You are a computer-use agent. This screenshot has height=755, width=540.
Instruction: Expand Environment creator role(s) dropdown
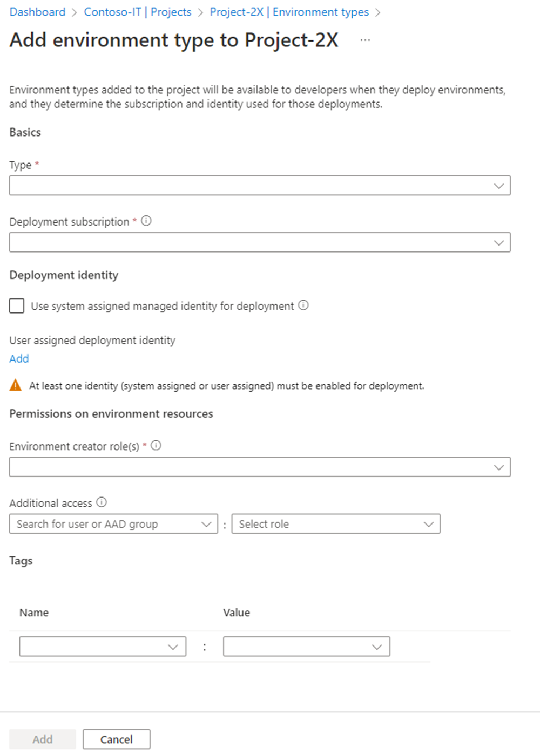coord(260,467)
